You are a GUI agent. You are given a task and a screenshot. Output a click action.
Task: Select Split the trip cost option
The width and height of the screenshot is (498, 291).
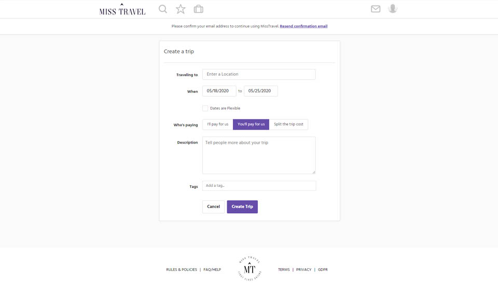(288, 124)
